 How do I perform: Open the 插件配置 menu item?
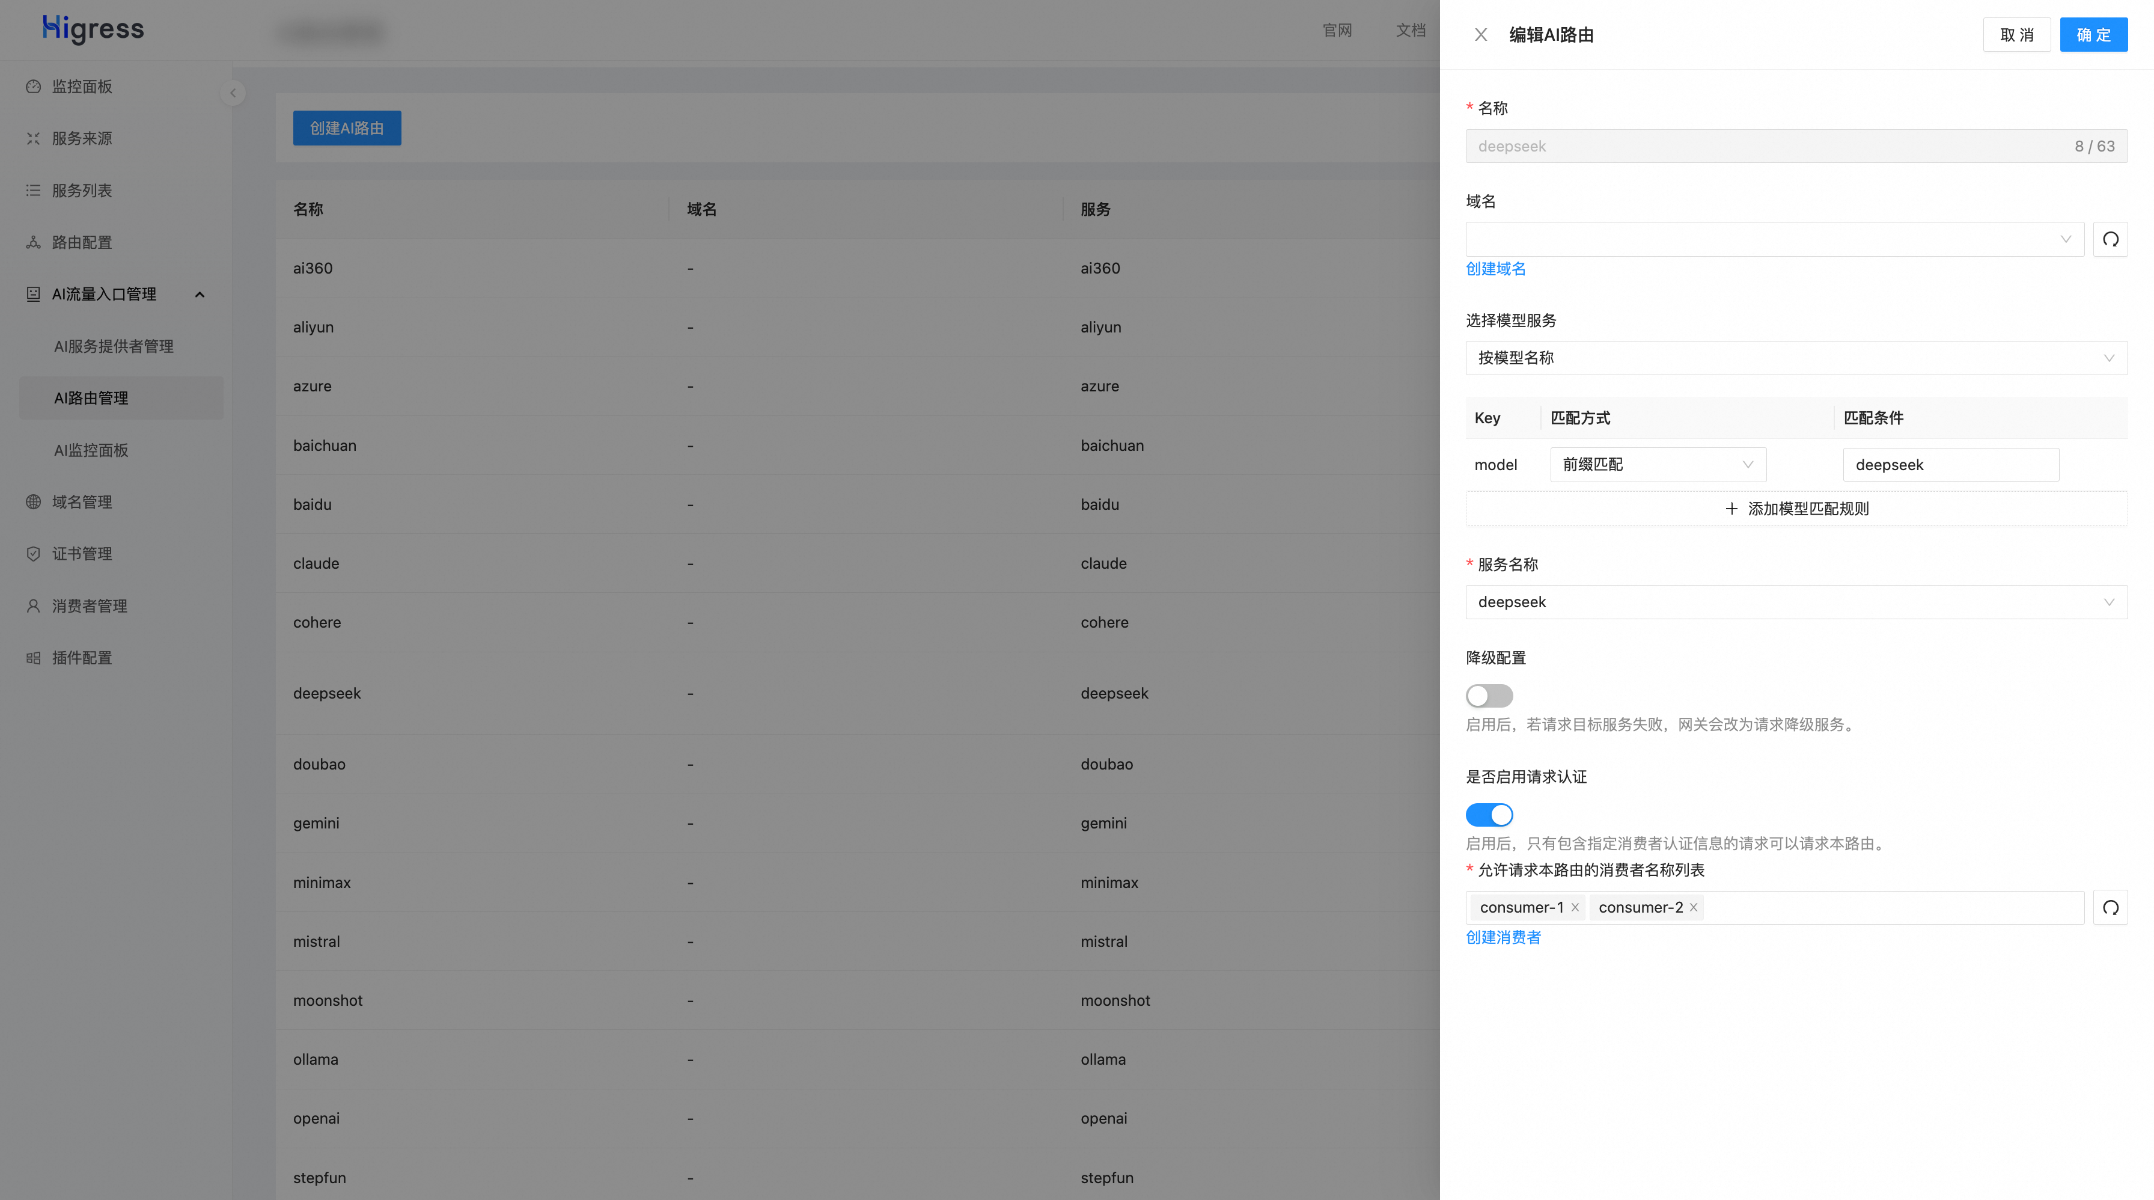pos(82,657)
